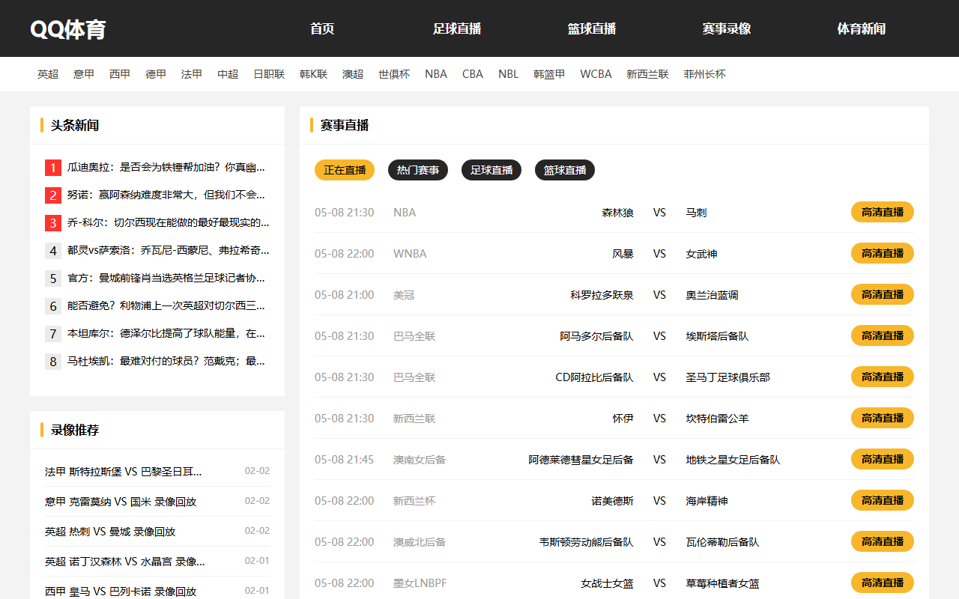The height and width of the screenshot is (599, 959).
Task: Switch to the 篮球直播 filter tab
Action: coord(565,170)
